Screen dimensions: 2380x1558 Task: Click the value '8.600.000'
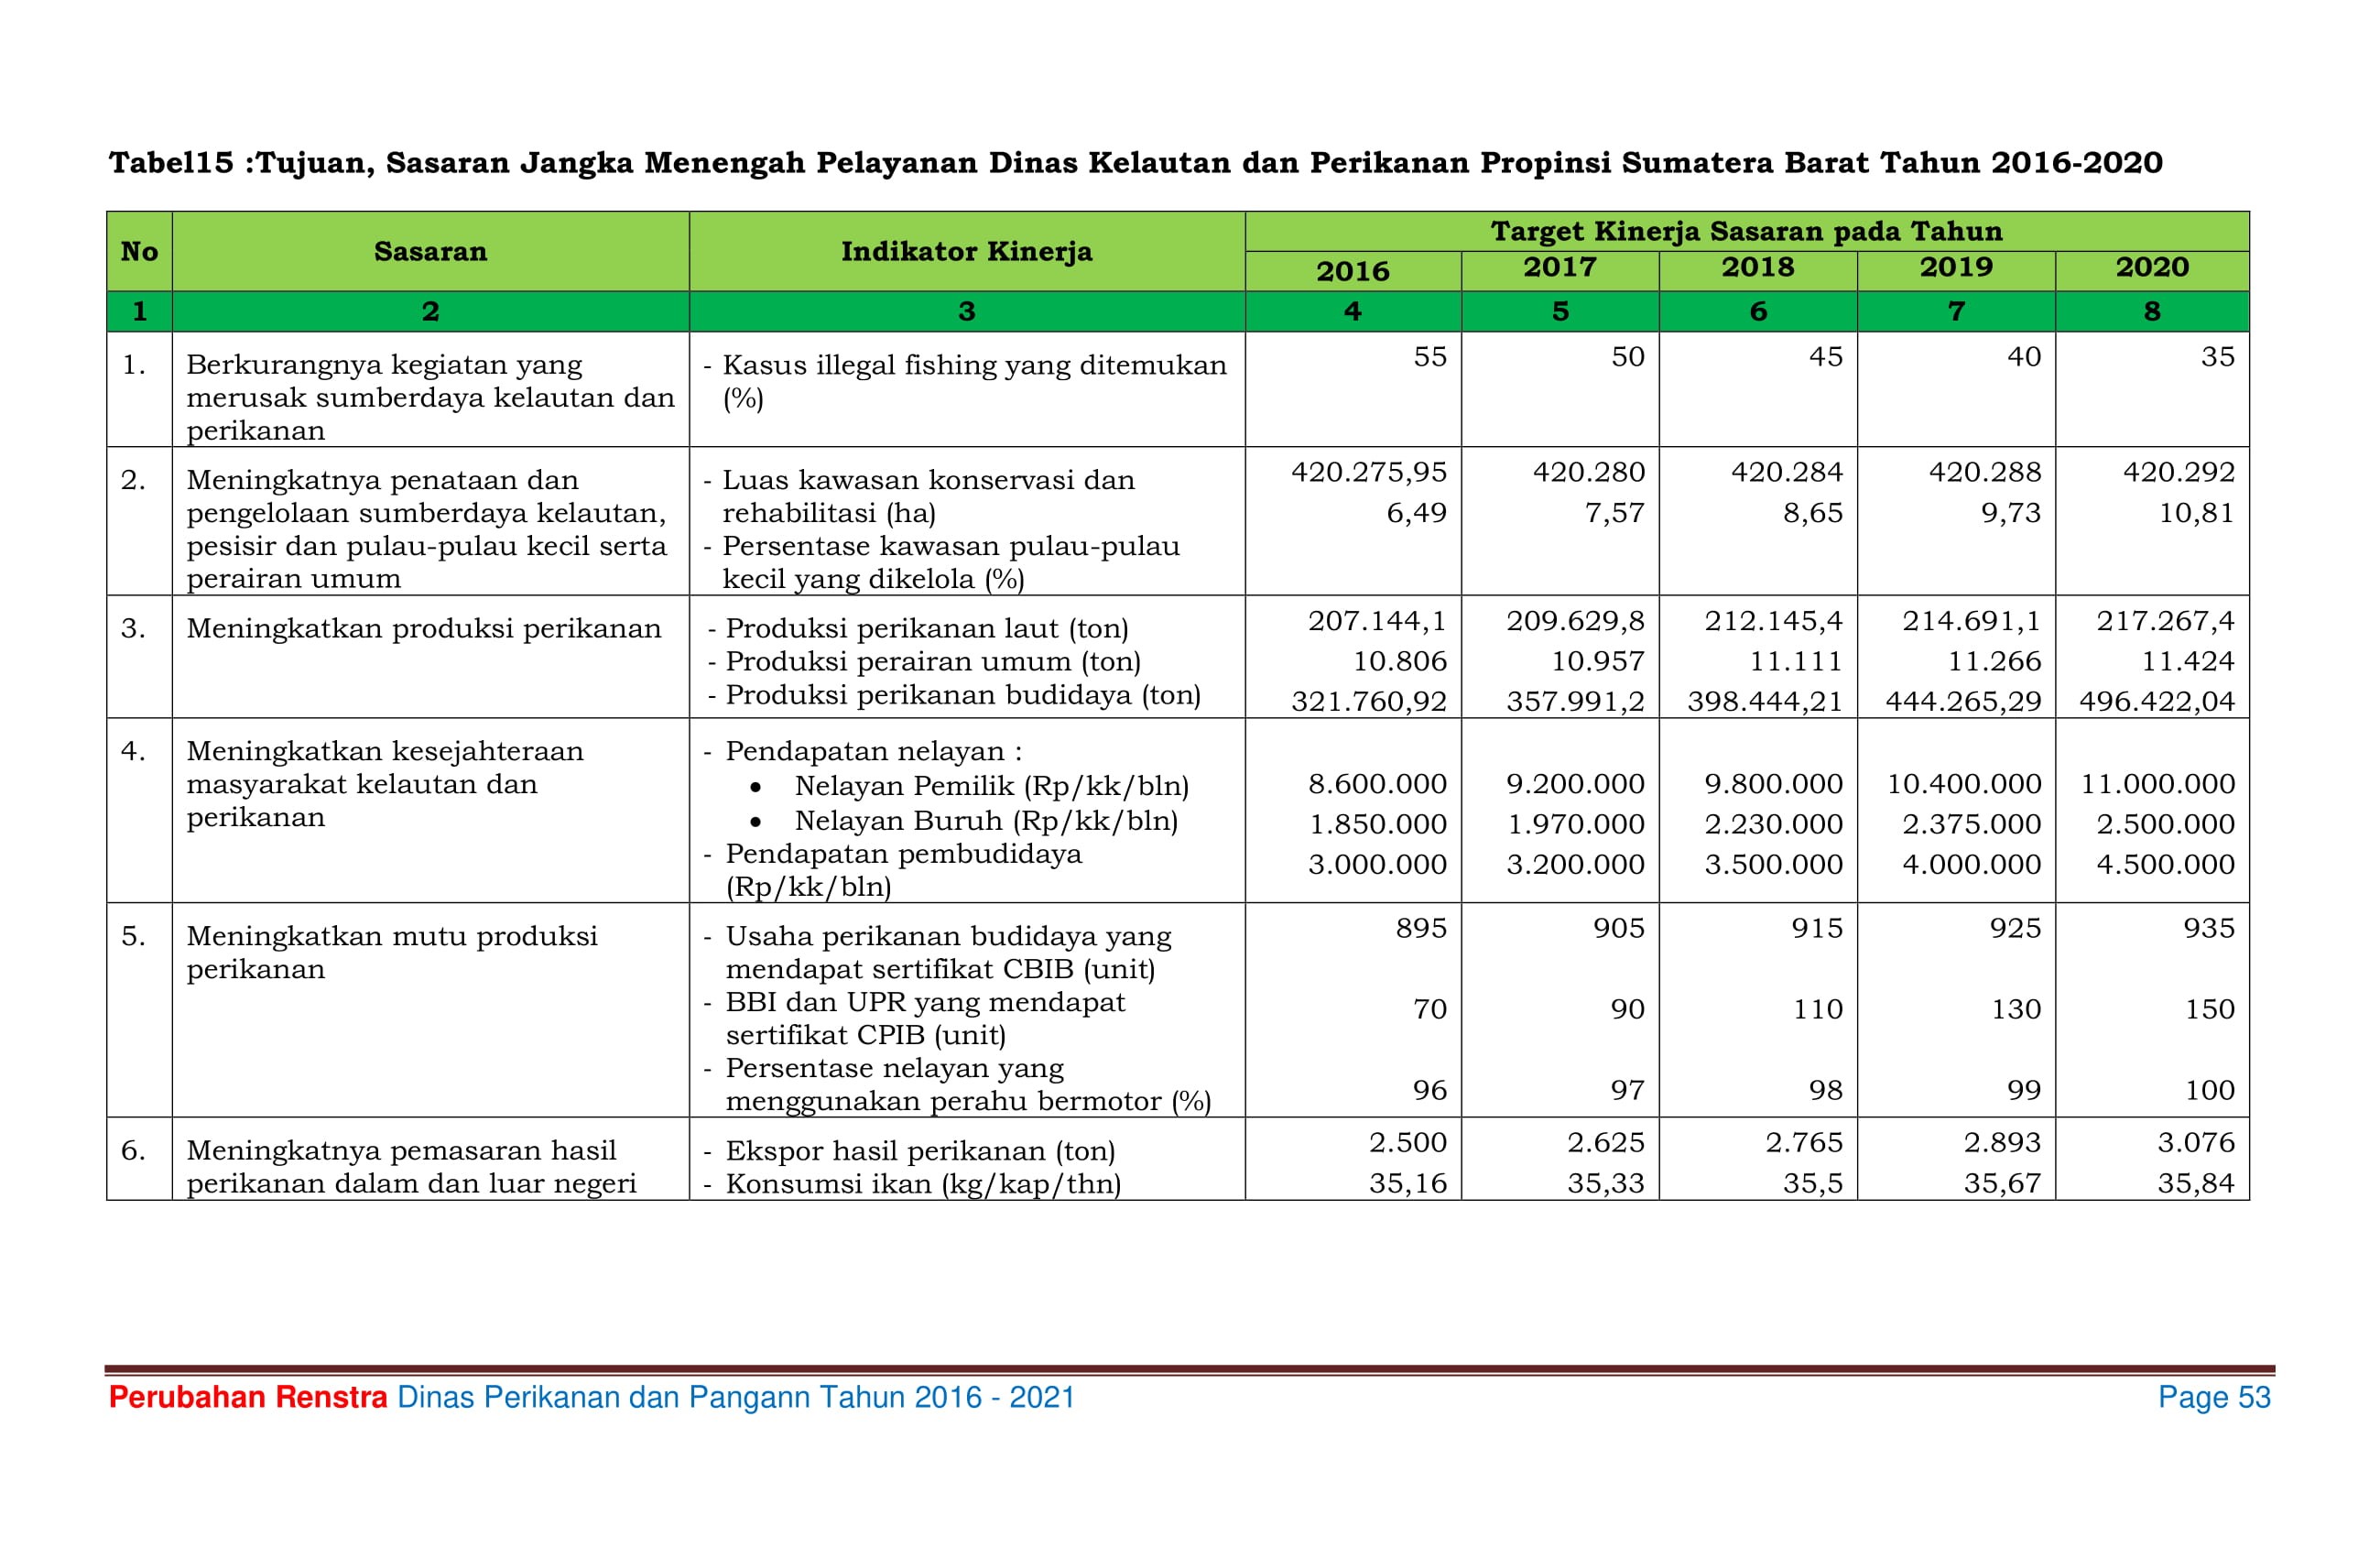coord(1377,784)
